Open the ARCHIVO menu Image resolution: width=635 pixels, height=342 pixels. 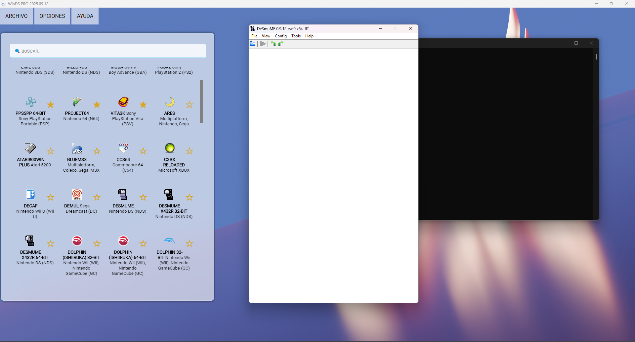17,16
